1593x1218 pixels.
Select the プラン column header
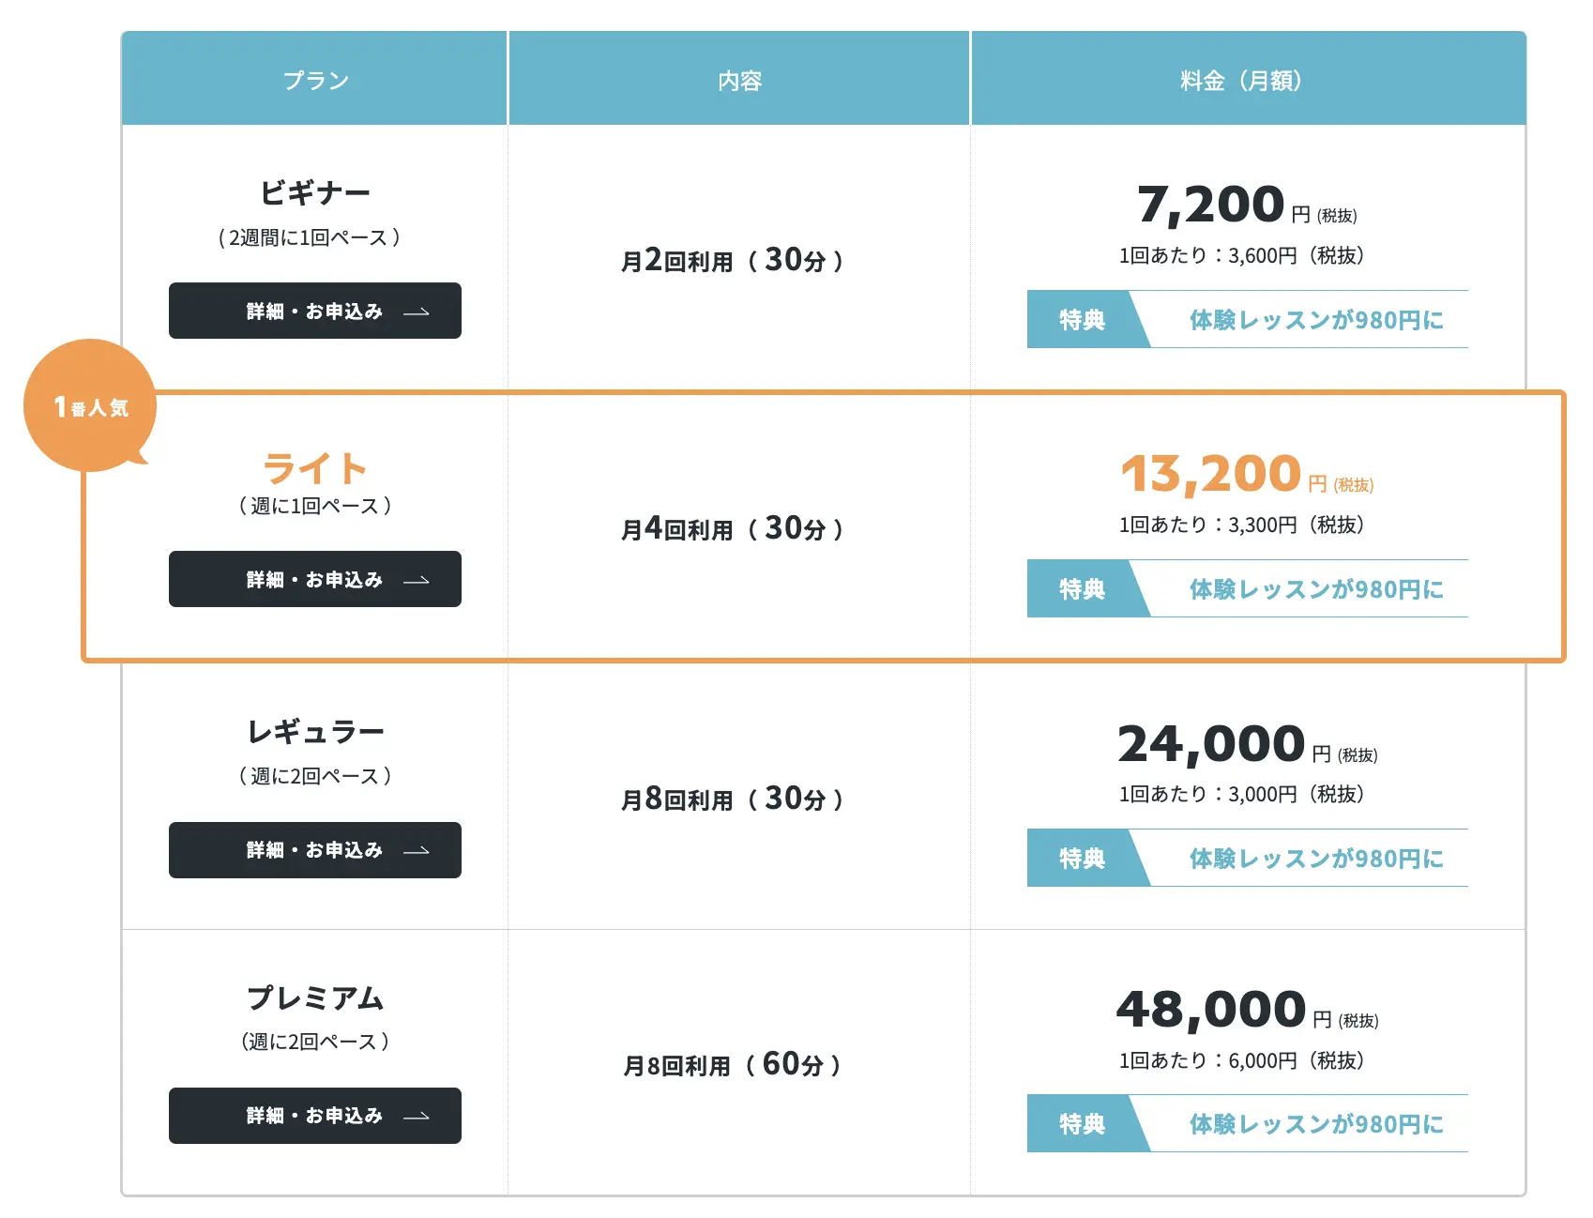315,80
